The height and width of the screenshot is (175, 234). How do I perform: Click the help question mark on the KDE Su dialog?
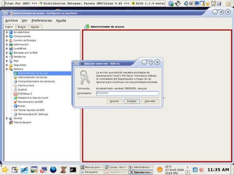pos(76,62)
